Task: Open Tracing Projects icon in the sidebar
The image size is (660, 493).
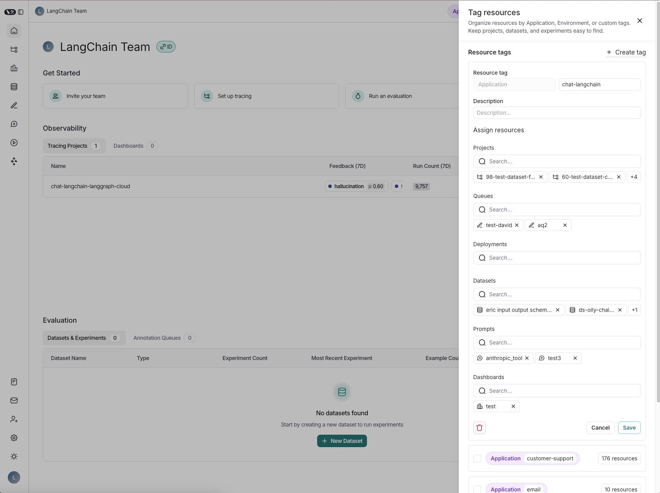Action: [x=14, y=49]
